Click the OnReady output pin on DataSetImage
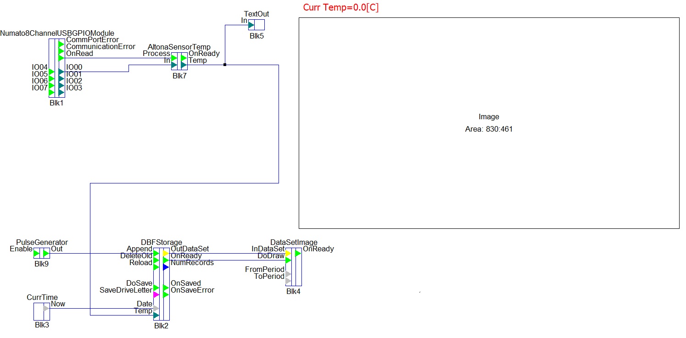The height and width of the screenshot is (338, 686). click(298, 253)
